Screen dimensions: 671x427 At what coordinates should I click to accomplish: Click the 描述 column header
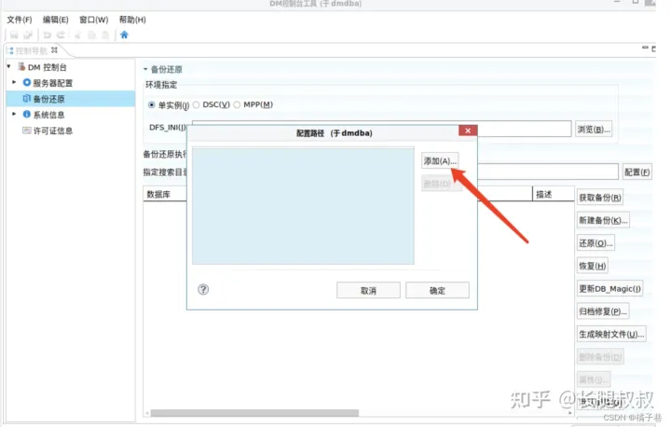tap(554, 194)
